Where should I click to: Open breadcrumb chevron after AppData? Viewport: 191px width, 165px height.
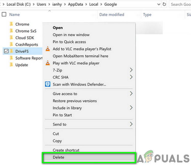click(86, 4)
